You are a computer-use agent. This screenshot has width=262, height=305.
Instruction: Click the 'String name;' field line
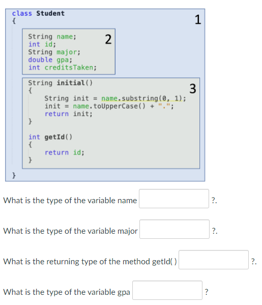pyautogui.click(x=52, y=37)
